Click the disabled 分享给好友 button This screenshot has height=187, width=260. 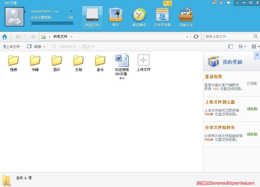point(64,46)
